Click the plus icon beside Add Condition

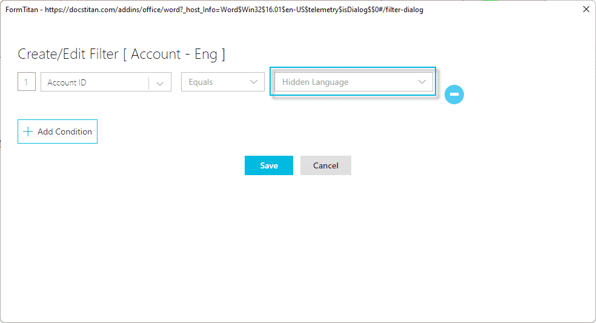point(27,132)
